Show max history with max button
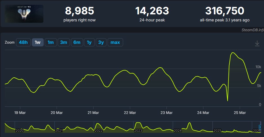The image size is (264, 137). tap(115, 42)
